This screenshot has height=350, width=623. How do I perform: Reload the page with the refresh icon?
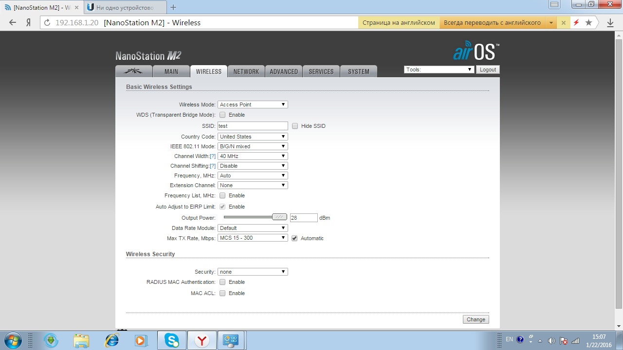(47, 23)
